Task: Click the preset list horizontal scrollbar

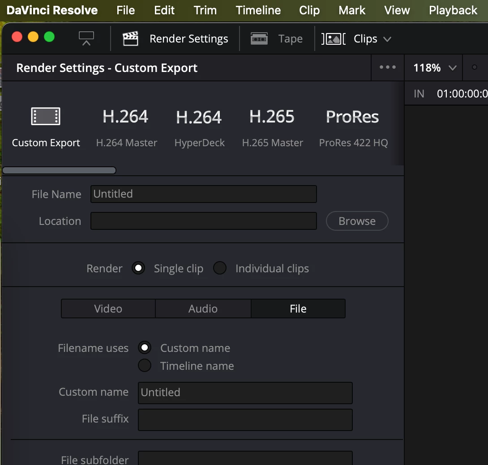Action: tap(59, 170)
